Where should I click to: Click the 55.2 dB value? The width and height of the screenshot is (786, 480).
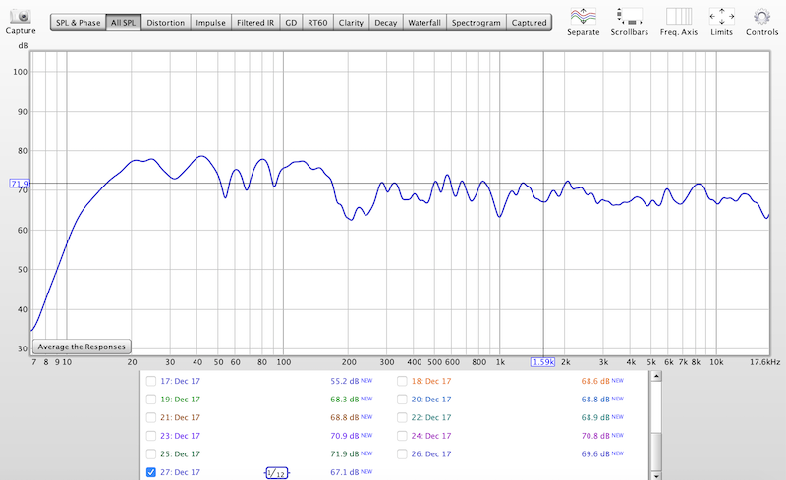(x=345, y=381)
